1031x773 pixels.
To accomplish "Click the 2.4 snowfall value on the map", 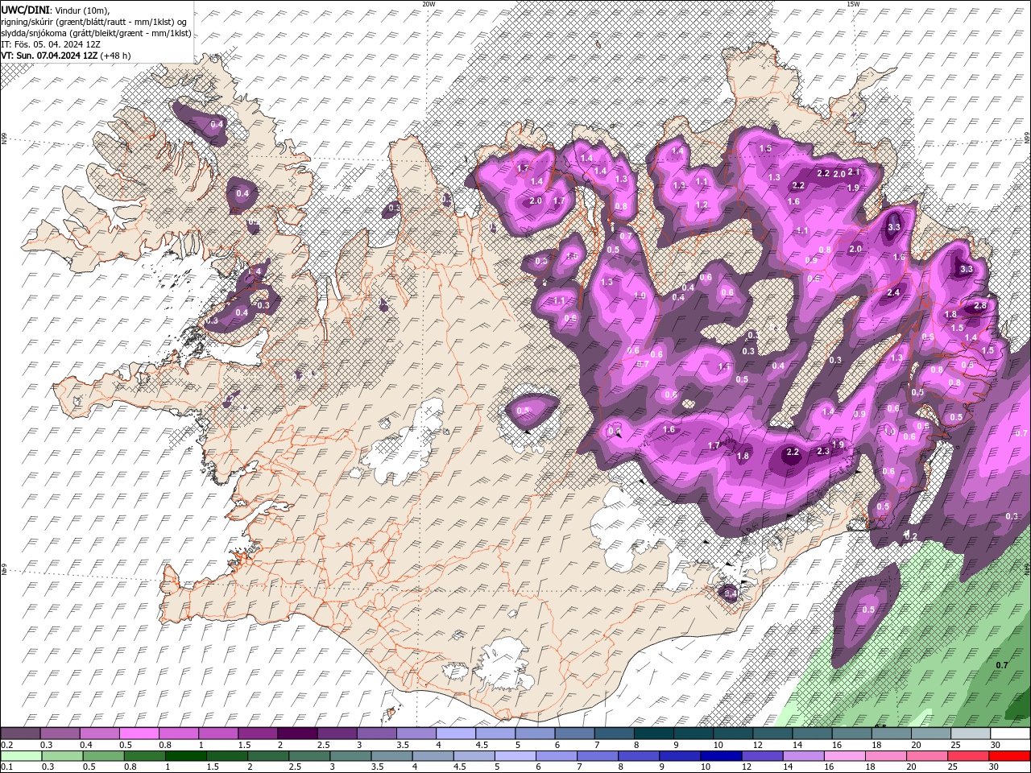I will click(x=893, y=293).
